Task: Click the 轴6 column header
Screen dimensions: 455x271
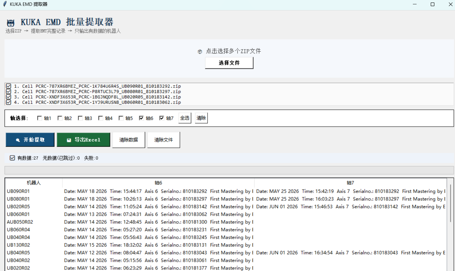Action: [x=158, y=183]
